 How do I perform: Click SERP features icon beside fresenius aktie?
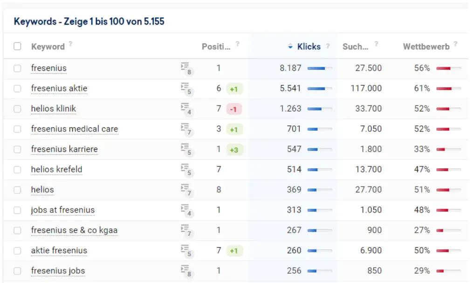tap(186, 89)
